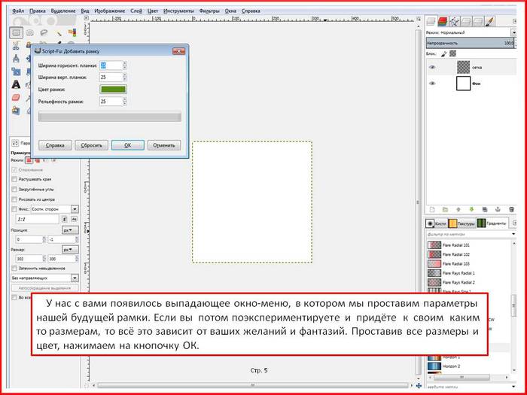Click Автосокращение выделения button
Viewport: 527px width, 395px height.
point(45,288)
